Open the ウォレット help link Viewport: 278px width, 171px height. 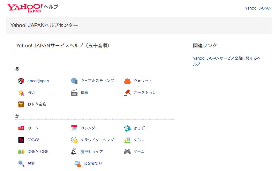coord(143,81)
